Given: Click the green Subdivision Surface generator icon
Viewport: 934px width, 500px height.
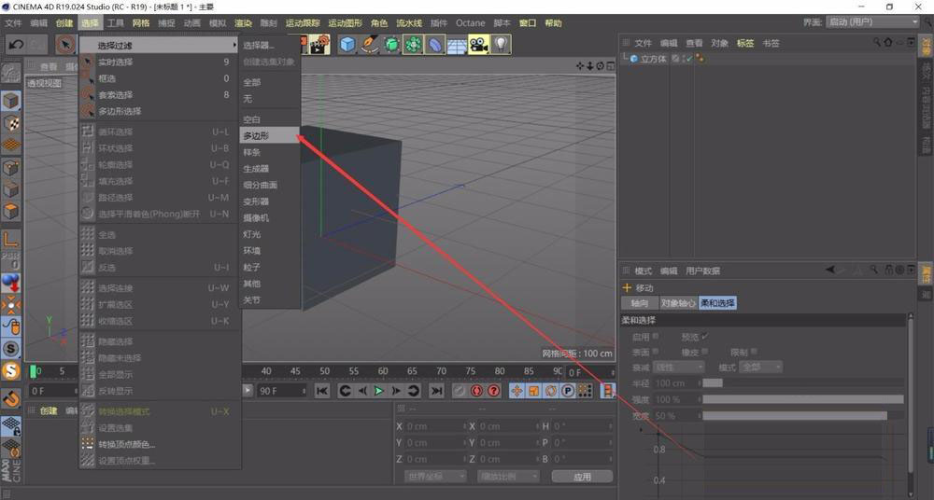Looking at the screenshot, I should coord(391,45).
